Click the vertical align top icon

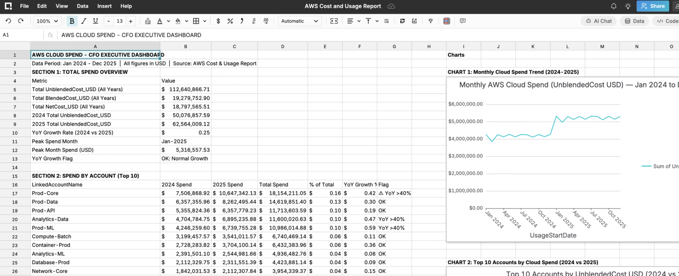(x=368, y=21)
